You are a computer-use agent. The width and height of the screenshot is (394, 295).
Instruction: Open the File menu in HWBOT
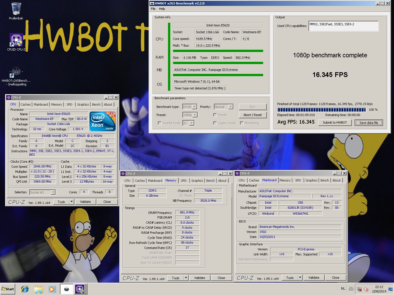[153, 9]
